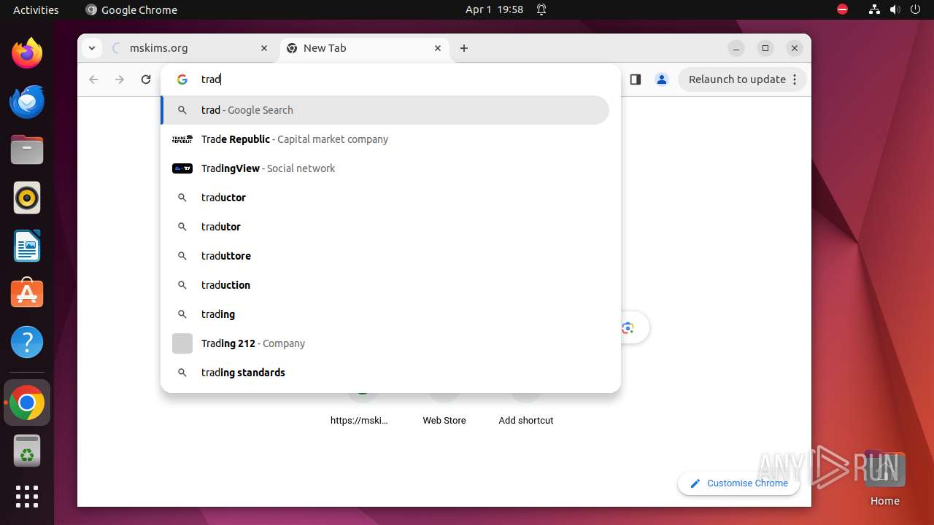Go back with the back arrow
934x525 pixels.
click(x=93, y=79)
